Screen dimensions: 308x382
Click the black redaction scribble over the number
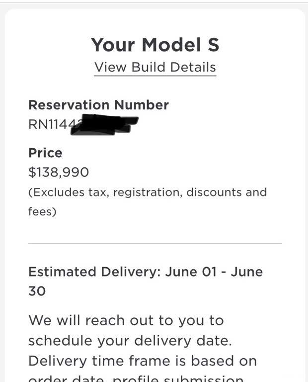[104, 125]
